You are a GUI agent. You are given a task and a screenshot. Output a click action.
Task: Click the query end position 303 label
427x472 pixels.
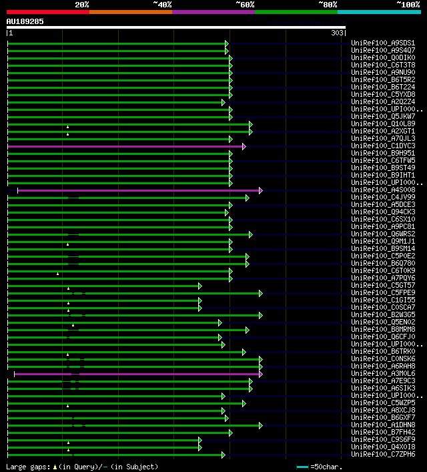337,33
